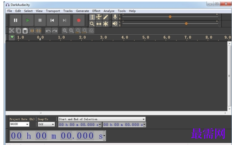Click the Pause button
The width and height of the screenshot is (232, 145).
(x=16, y=20)
